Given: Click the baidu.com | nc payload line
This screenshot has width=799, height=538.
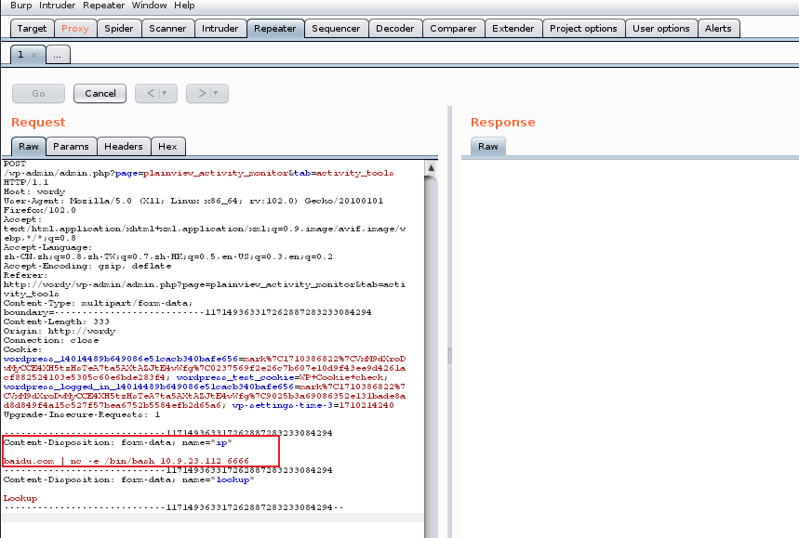Looking at the screenshot, I should click(x=127, y=461).
